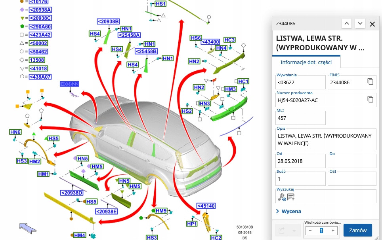
Task: Open dropdown arrow beside the share button
Action: click(294, 230)
